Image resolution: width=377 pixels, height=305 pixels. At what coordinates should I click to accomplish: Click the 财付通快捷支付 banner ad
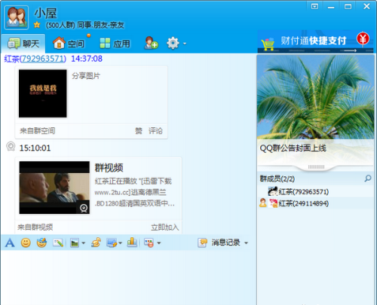coord(315,41)
